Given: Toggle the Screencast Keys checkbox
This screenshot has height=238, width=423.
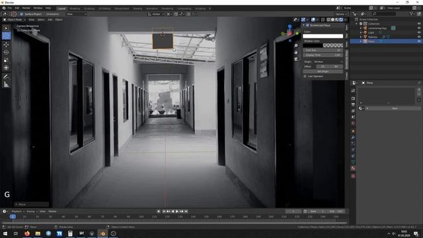Looking at the screenshot, I should [x=307, y=25].
